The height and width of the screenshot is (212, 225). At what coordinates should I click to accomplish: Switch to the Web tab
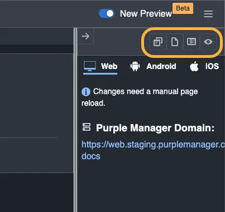click(x=100, y=67)
